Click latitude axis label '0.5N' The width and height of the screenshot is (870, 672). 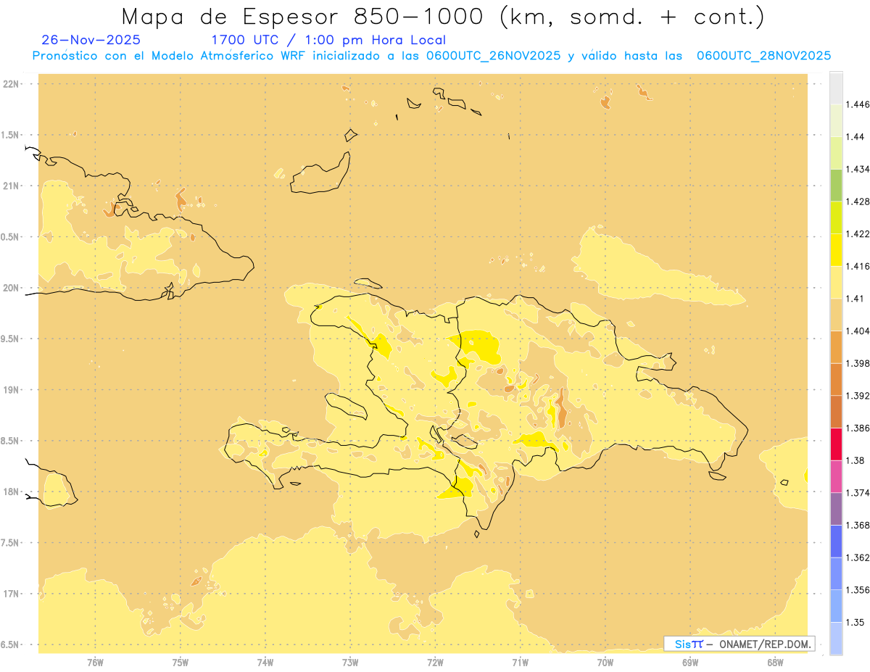coord(11,237)
